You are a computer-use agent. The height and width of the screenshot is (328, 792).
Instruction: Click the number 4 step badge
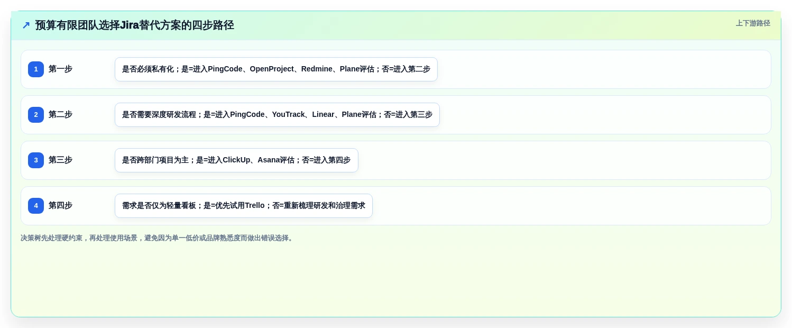tap(36, 206)
